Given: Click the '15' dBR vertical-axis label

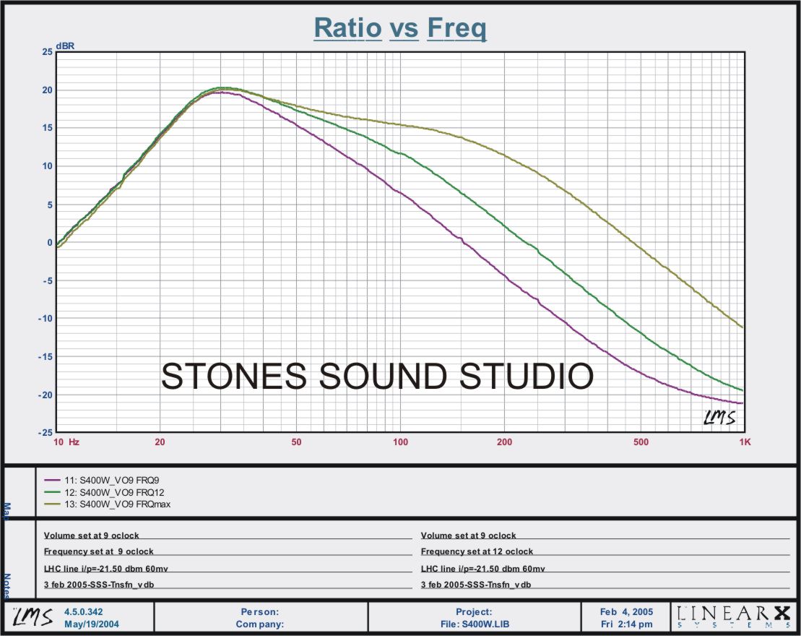Looking at the screenshot, I should 48,128.
